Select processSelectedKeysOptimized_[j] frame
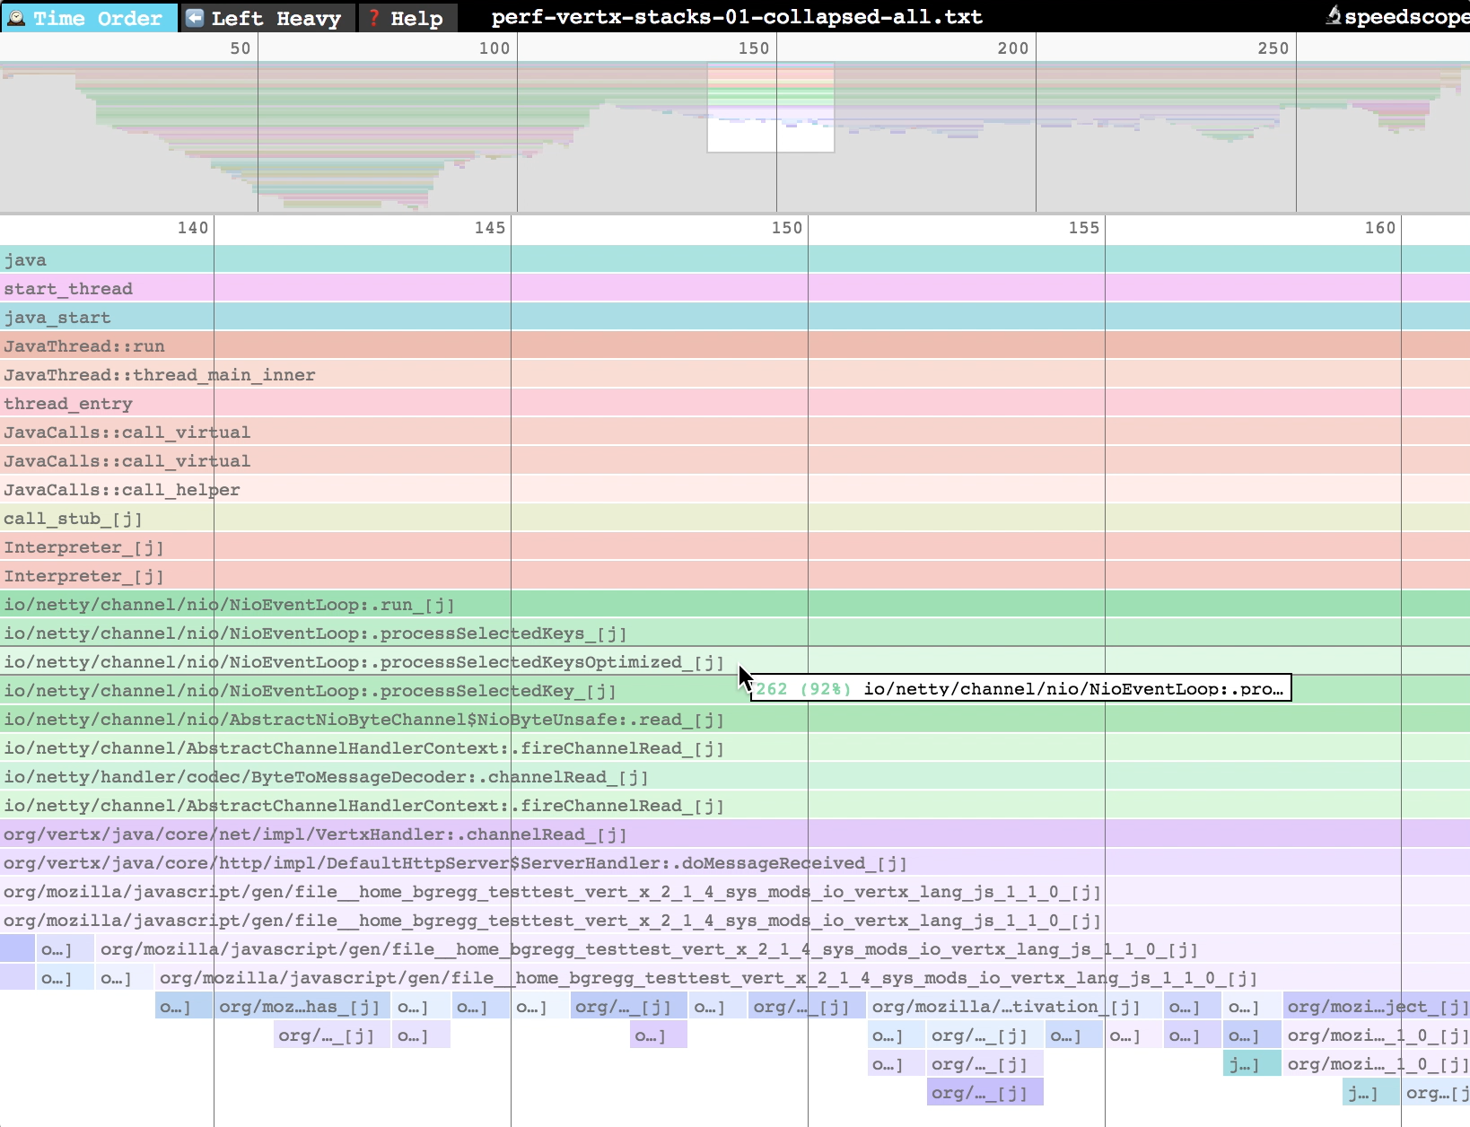1470x1127 pixels. (x=735, y=661)
